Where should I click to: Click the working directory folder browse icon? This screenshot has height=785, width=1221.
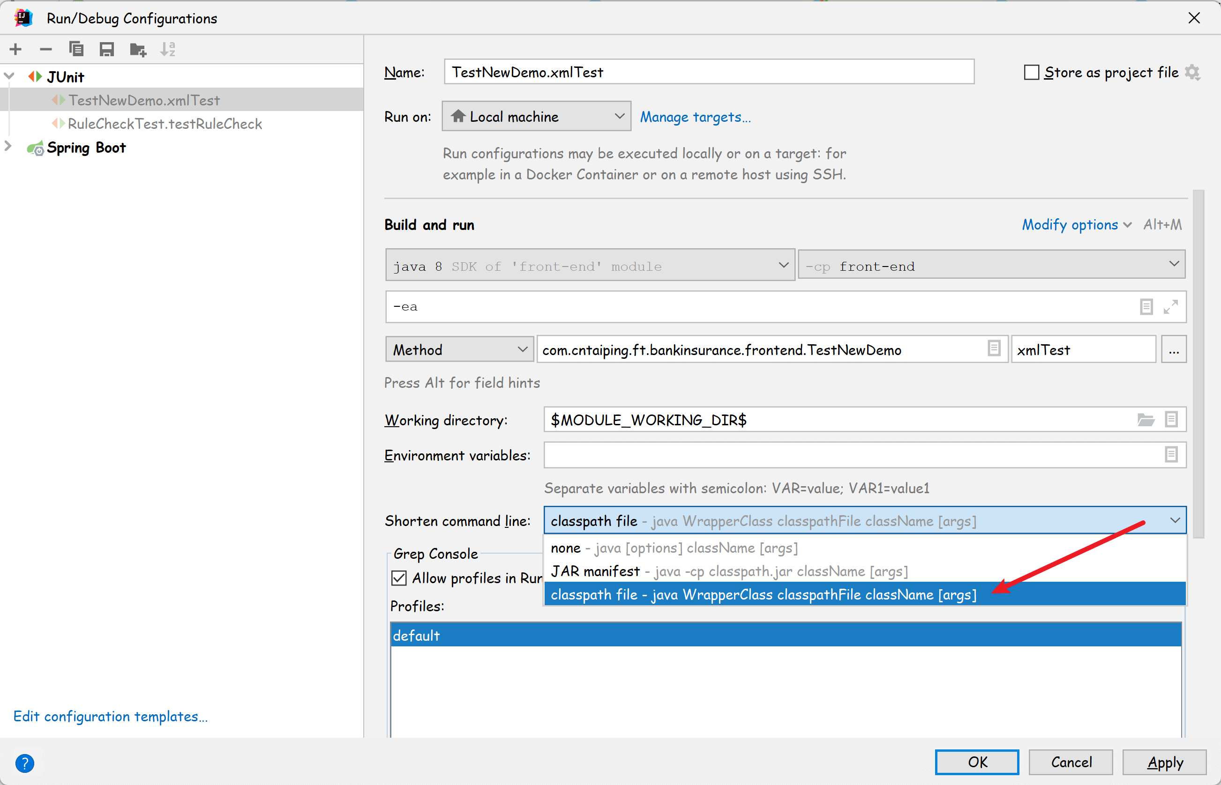click(1146, 420)
